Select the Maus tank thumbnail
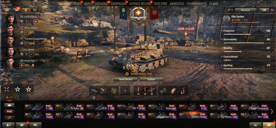The width and height of the screenshot is (276, 128). (39, 116)
